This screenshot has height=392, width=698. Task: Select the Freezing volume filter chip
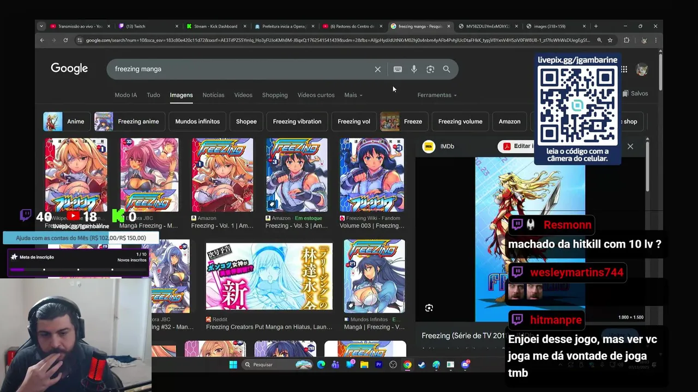click(460, 121)
